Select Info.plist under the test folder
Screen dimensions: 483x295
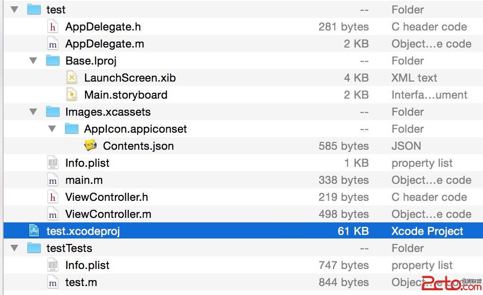click(x=87, y=163)
